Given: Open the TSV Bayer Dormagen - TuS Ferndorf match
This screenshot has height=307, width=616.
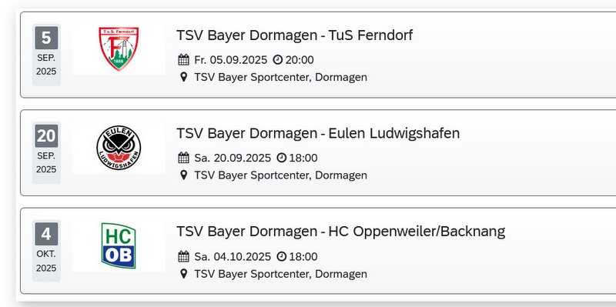Looking at the screenshot, I should pos(295,35).
